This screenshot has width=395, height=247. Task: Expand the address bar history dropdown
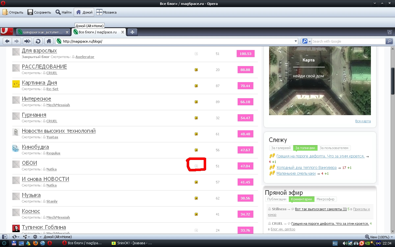coord(296,41)
